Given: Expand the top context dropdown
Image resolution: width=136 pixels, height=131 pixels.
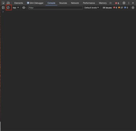Looking at the screenshot, I should (16, 8).
